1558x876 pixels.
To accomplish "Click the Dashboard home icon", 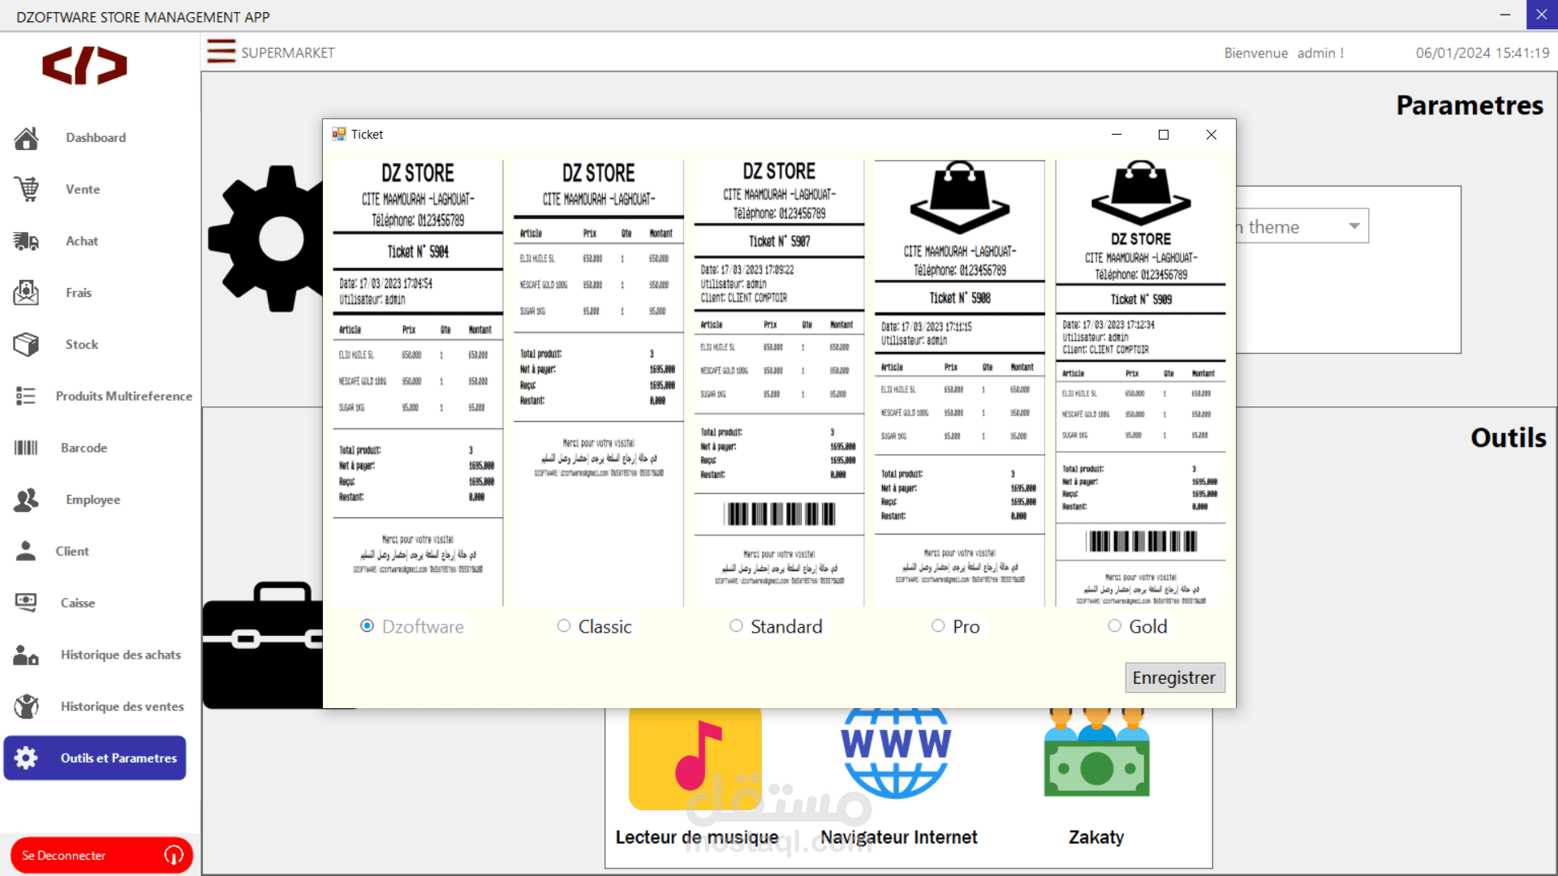I will pos(26,139).
